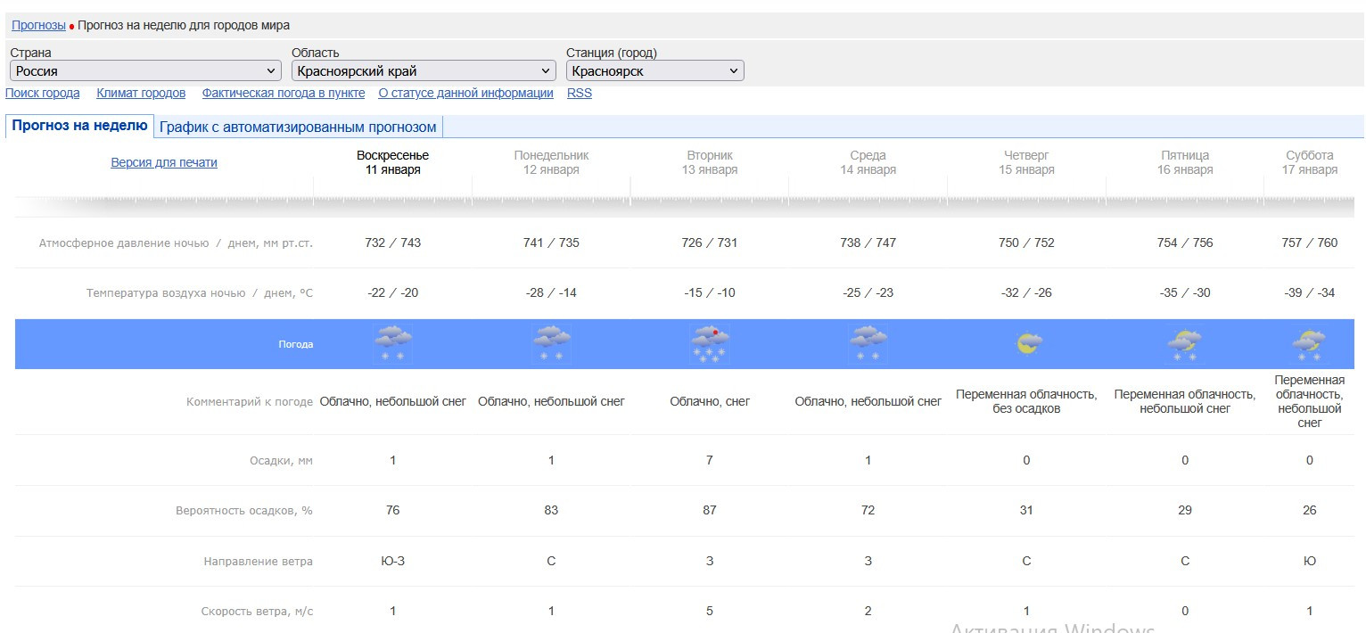This screenshot has width=1366, height=633.
Task: Click Sunday's cloudy light snow weather icon
Action: [392, 343]
